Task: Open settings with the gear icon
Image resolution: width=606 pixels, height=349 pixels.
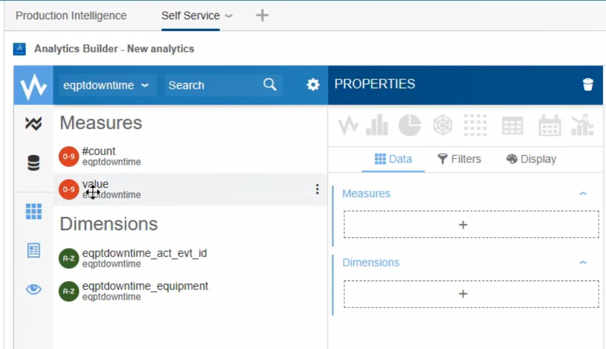Action: coord(313,85)
